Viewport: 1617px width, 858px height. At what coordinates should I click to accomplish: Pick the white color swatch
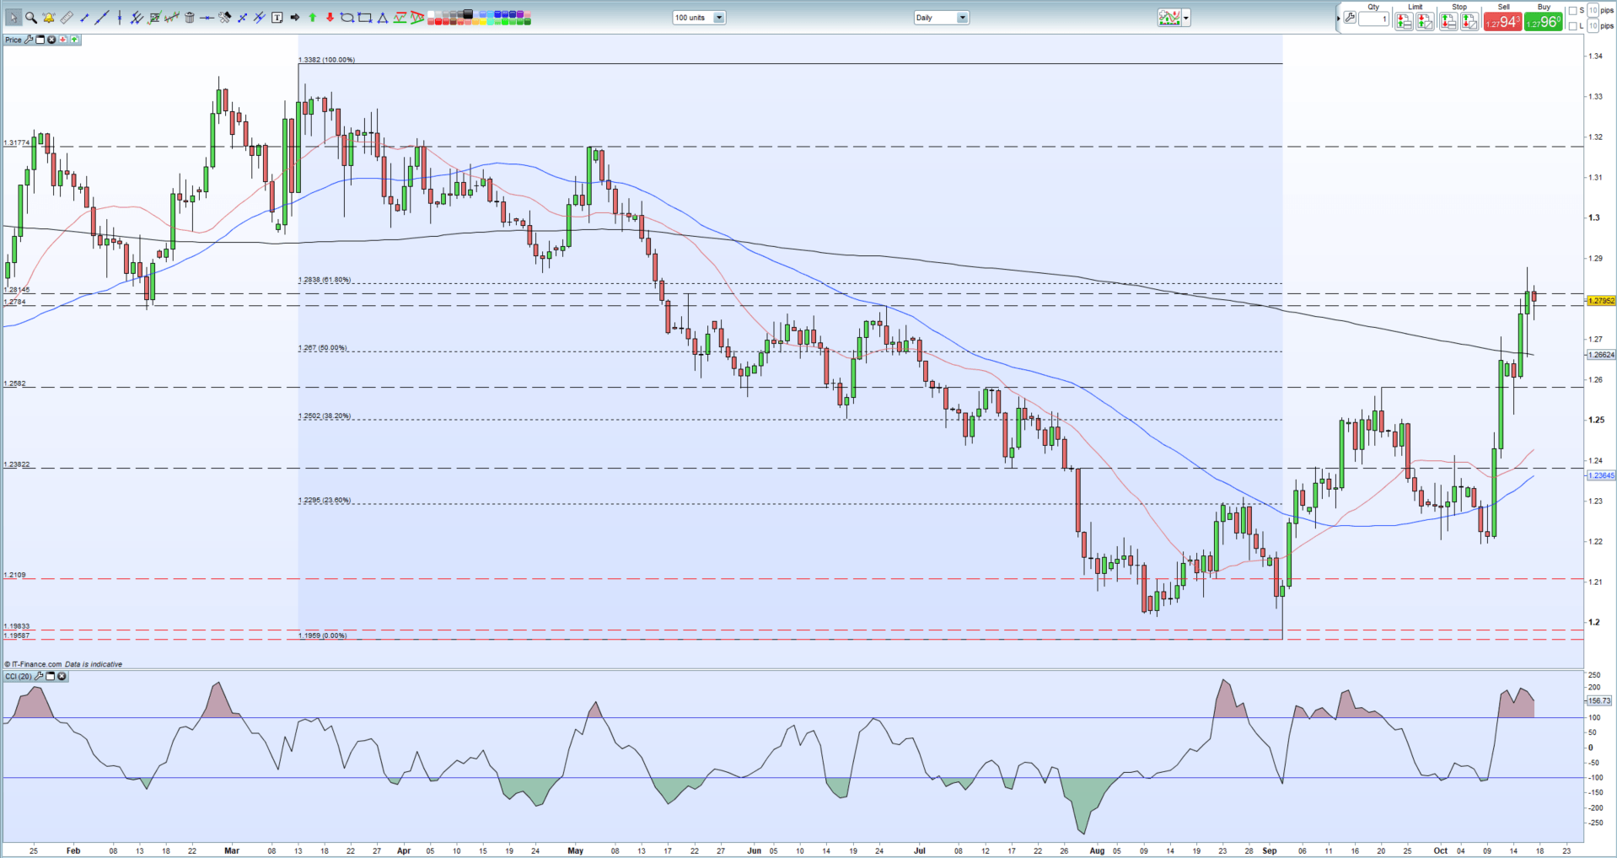pos(431,13)
